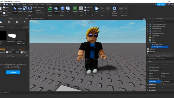Select None background option
The image size is (174, 98).
point(24,52)
